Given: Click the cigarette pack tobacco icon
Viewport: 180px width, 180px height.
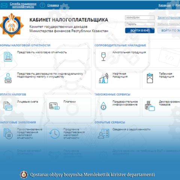Looking at the screenshot, I should point(150,78).
